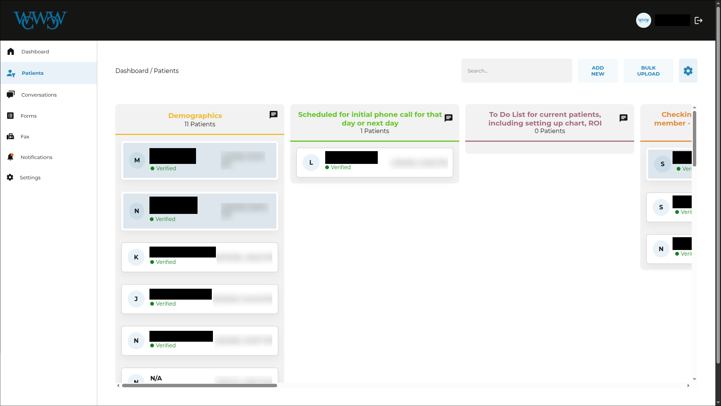Click the Notifications bell icon in sidebar
The height and width of the screenshot is (406, 721).
click(11, 157)
